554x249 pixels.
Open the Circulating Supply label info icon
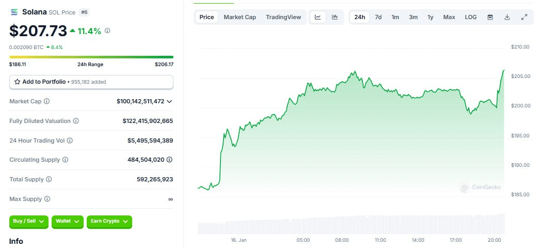(66, 160)
